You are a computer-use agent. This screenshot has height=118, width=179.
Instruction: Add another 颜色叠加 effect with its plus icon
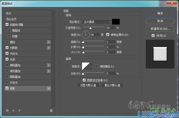pyautogui.click(x=49, y=65)
